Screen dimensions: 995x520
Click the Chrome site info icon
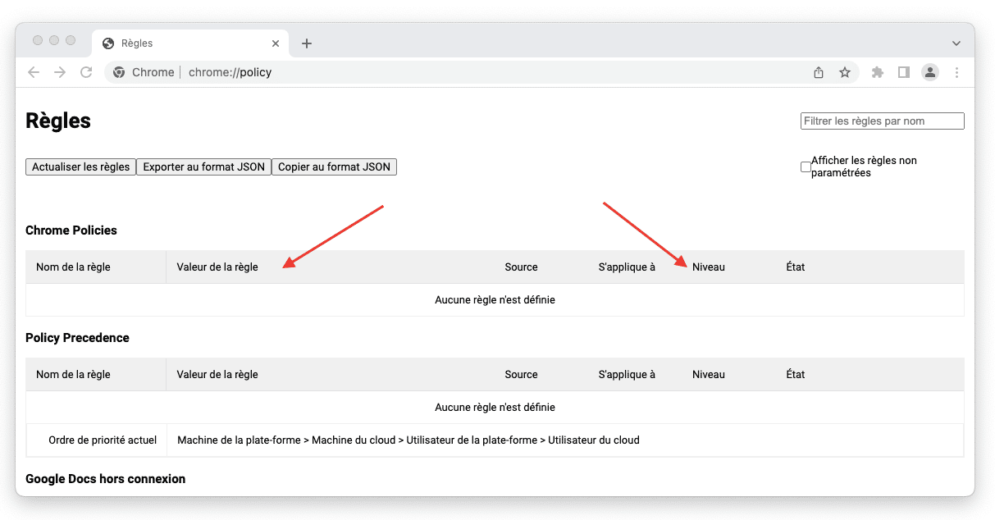(x=120, y=72)
